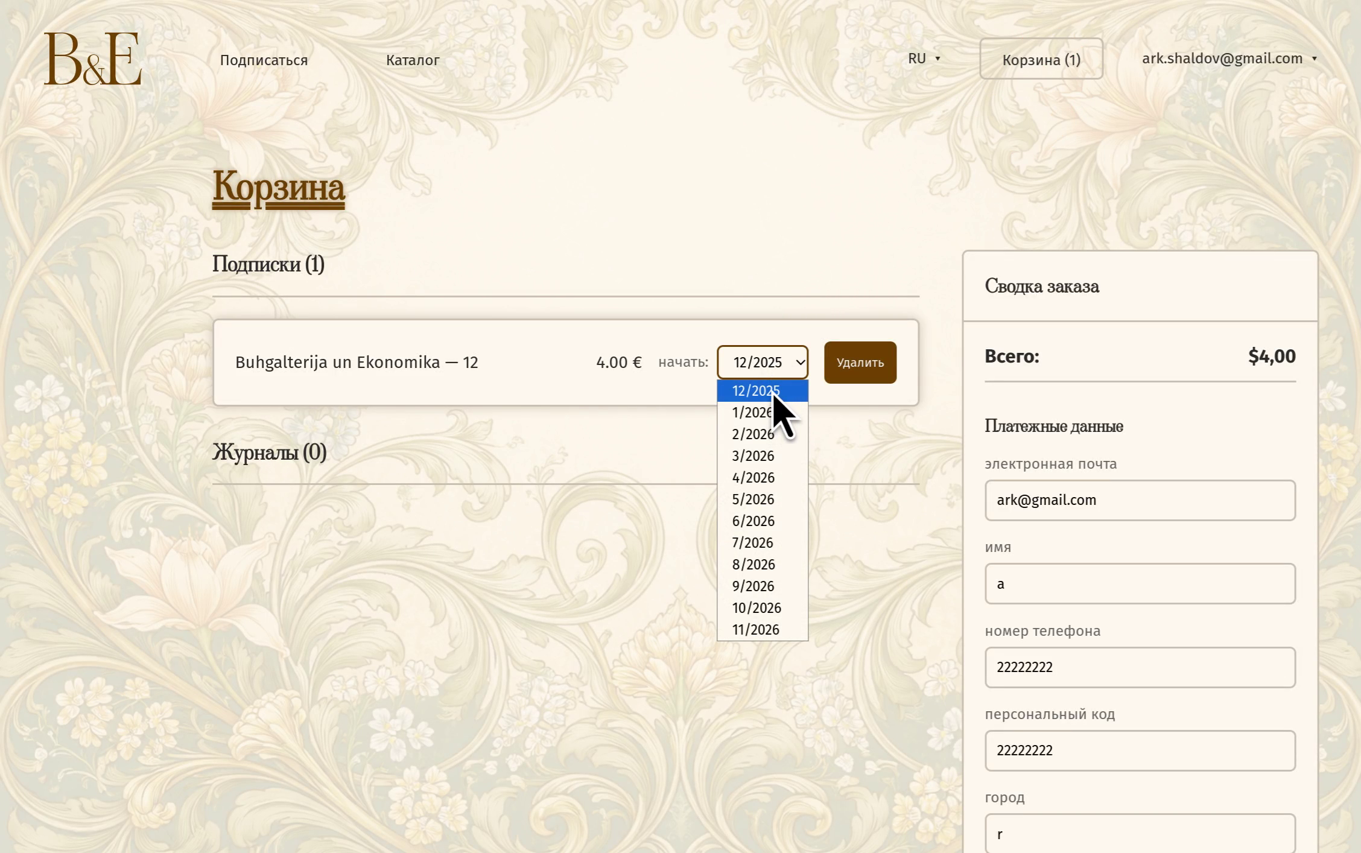Click the номер телефона field
Viewport: 1361px width, 853px height.
click(1140, 667)
